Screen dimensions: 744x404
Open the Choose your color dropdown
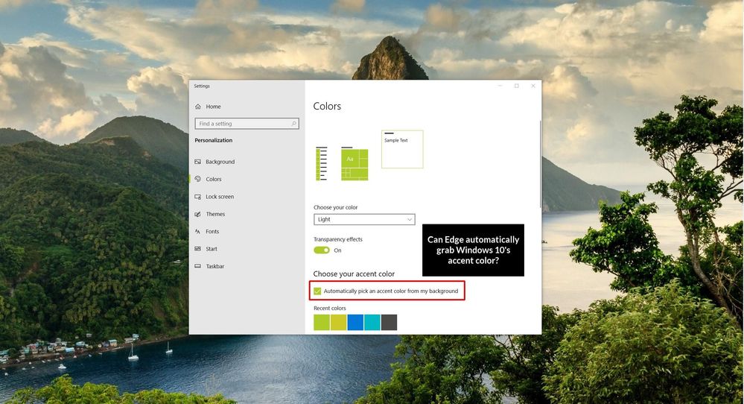[364, 219]
